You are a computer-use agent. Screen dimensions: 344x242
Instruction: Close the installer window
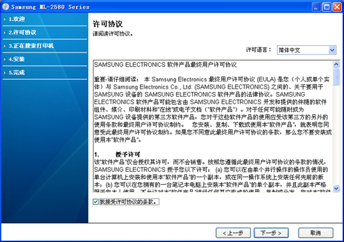337,7
